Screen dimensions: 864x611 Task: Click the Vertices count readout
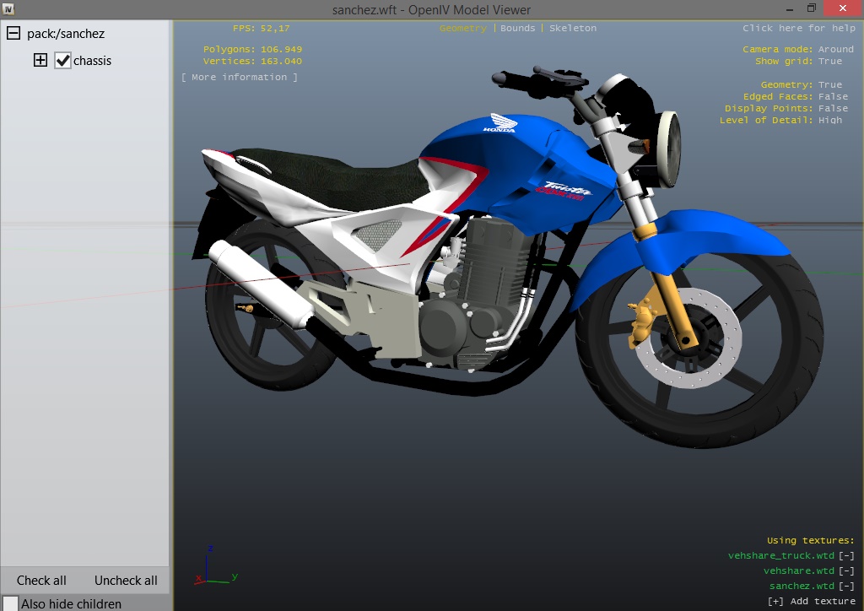tap(252, 61)
